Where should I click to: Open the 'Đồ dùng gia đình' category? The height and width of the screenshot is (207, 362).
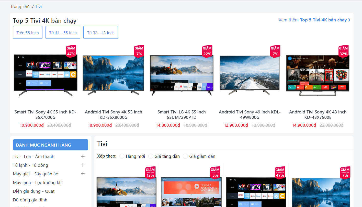tap(30, 200)
